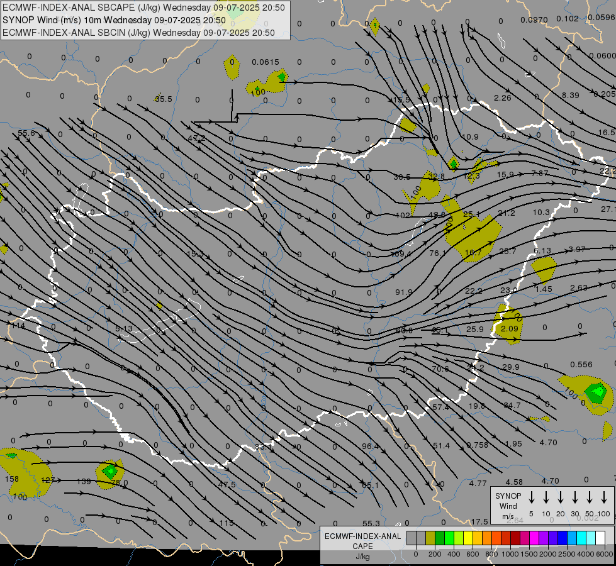
Task: Click the 158 value on the map
Action: [x=12, y=479]
